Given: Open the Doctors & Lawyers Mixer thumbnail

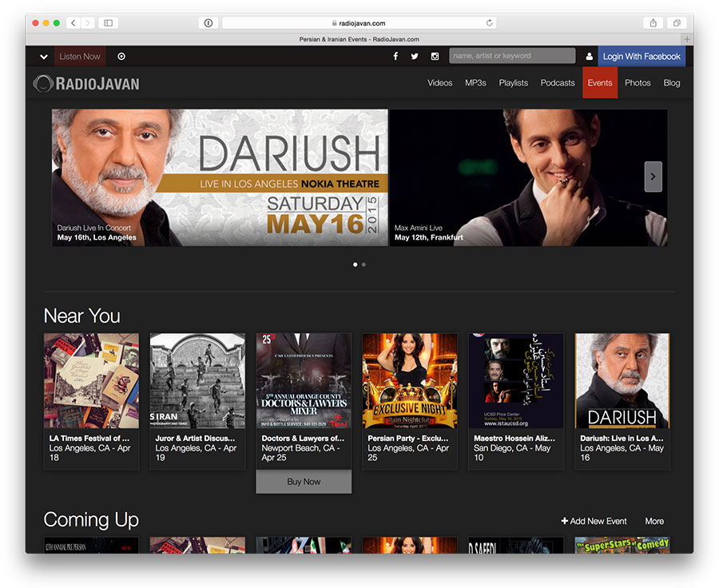Looking at the screenshot, I should (304, 381).
